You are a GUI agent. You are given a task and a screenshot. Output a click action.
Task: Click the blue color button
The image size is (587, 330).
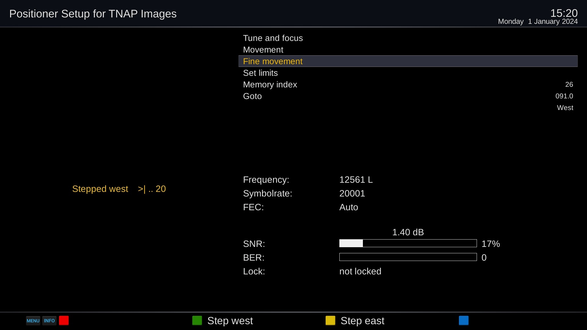464,321
